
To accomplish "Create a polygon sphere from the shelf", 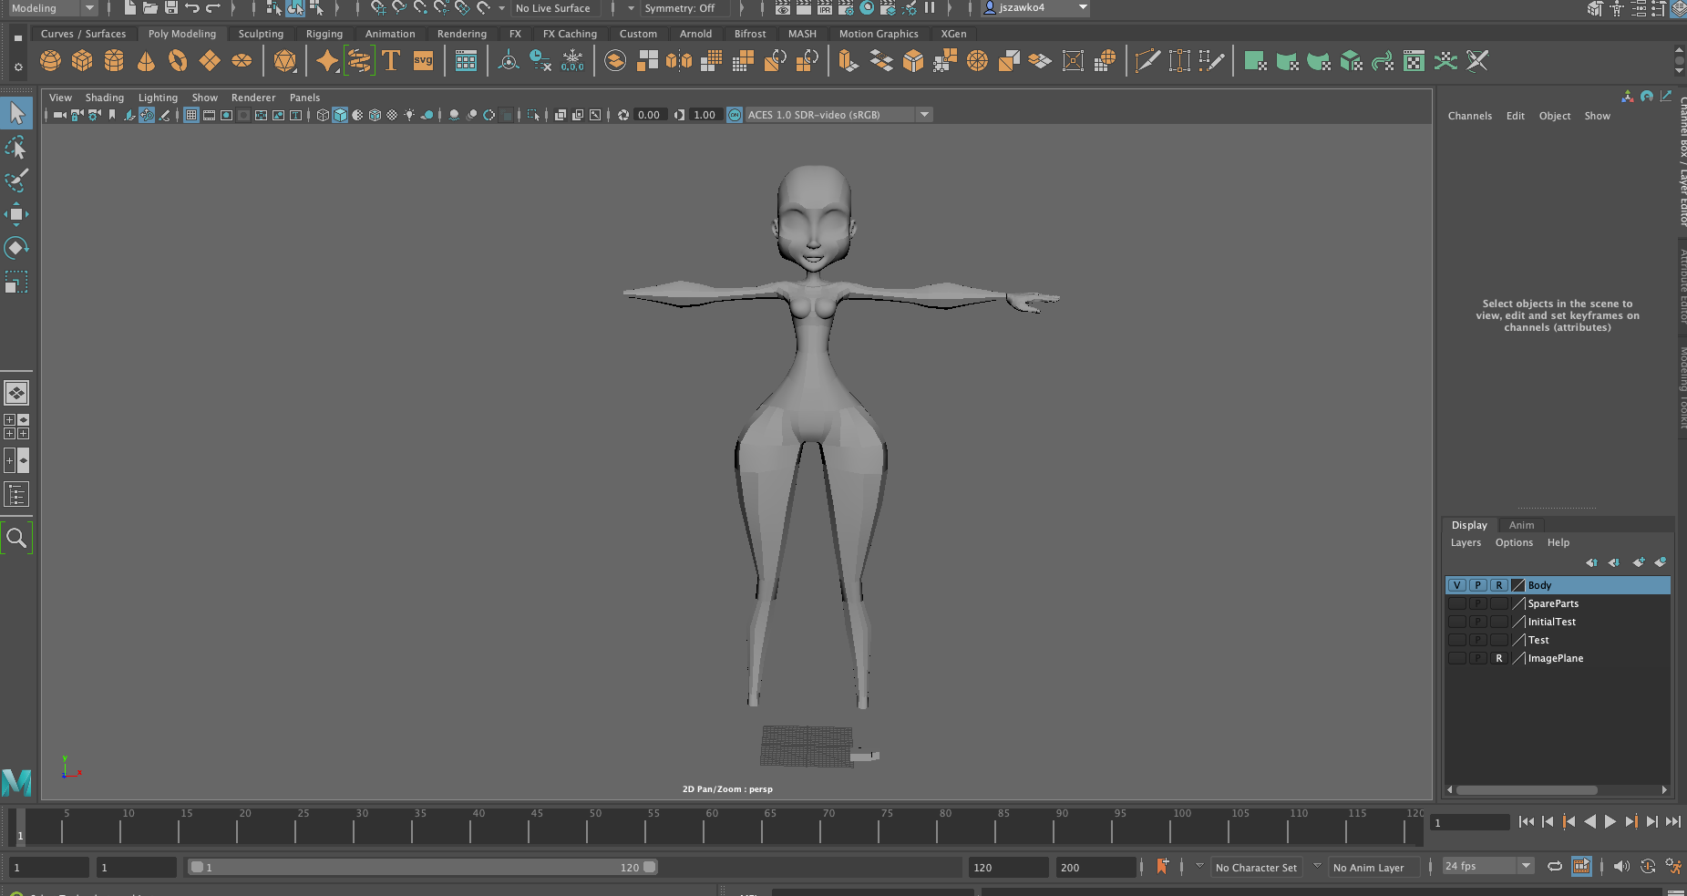I will coord(50,61).
